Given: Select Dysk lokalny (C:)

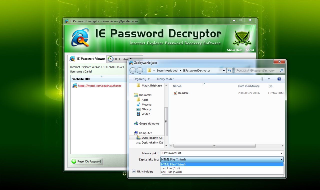Looking at the screenshot, I should coord(149,138).
